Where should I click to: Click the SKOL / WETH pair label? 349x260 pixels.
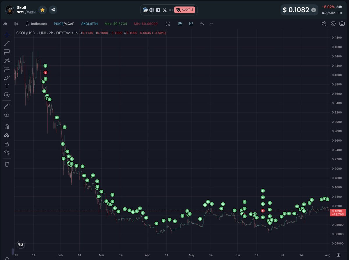point(26,13)
